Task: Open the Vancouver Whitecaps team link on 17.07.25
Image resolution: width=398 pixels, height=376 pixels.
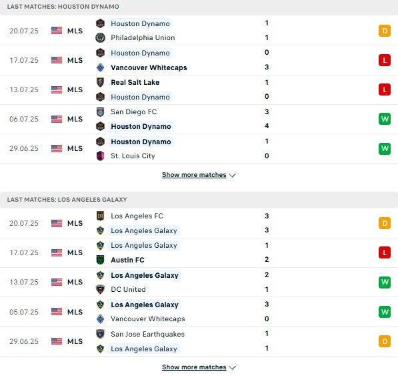Action: [149, 67]
